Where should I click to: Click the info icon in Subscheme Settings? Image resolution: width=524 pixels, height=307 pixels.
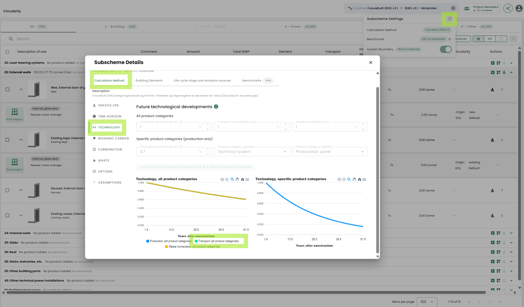point(450,19)
